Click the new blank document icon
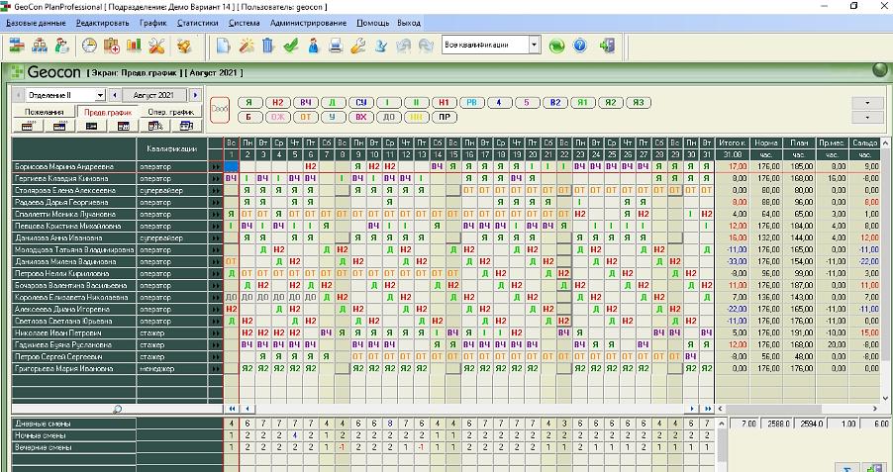This screenshot has height=472, width=893. click(223, 46)
